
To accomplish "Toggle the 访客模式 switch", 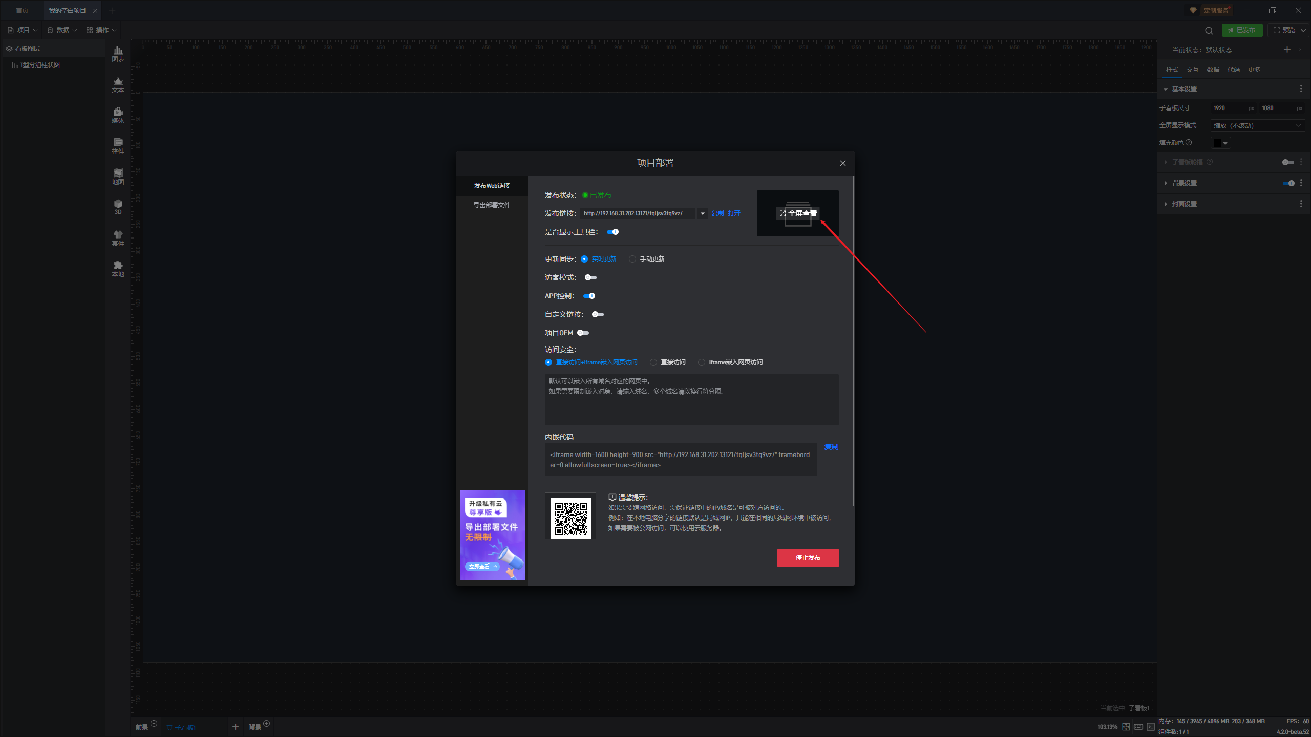I will (590, 277).
